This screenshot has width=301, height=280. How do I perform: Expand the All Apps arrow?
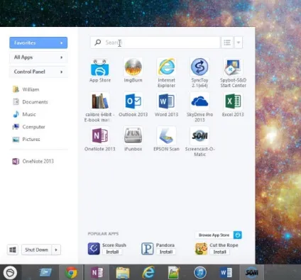61,57
